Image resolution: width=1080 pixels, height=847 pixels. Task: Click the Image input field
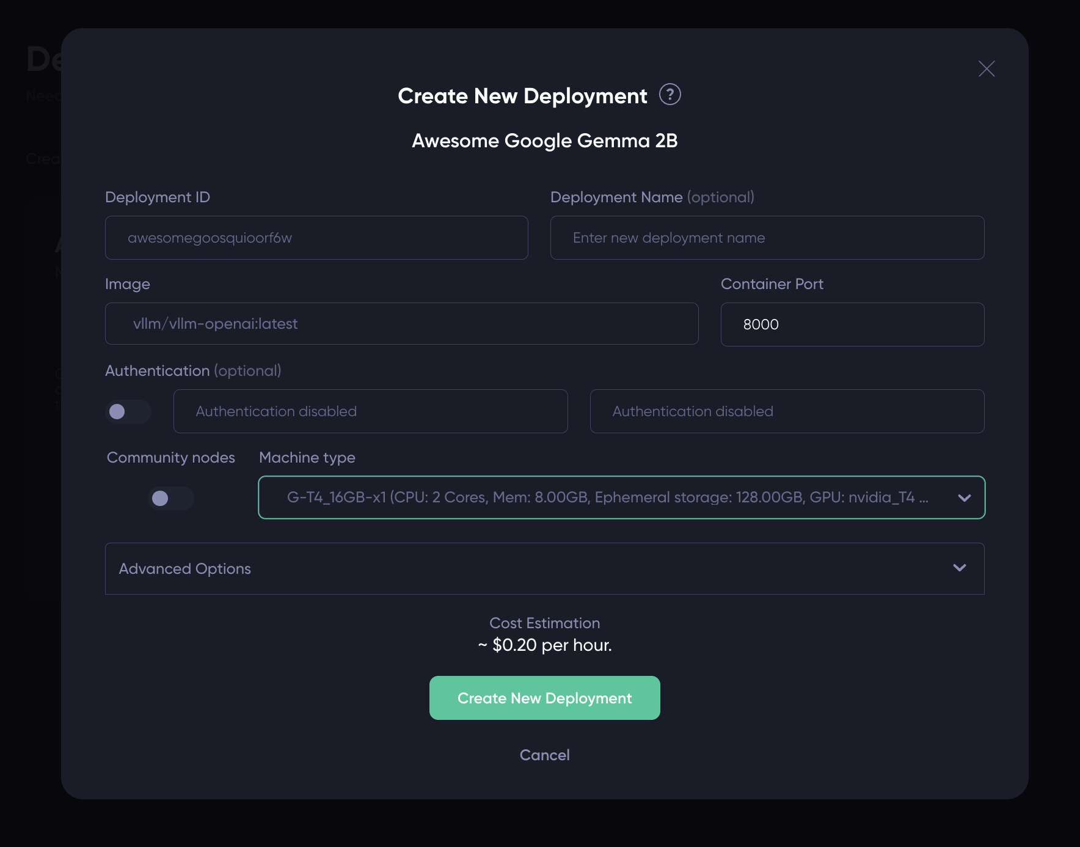click(x=401, y=324)
